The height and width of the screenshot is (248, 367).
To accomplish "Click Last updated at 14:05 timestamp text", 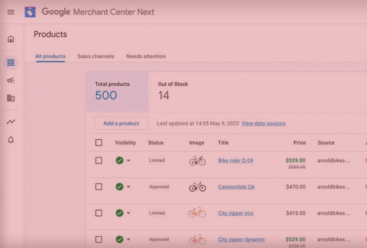I will point(198,123).
